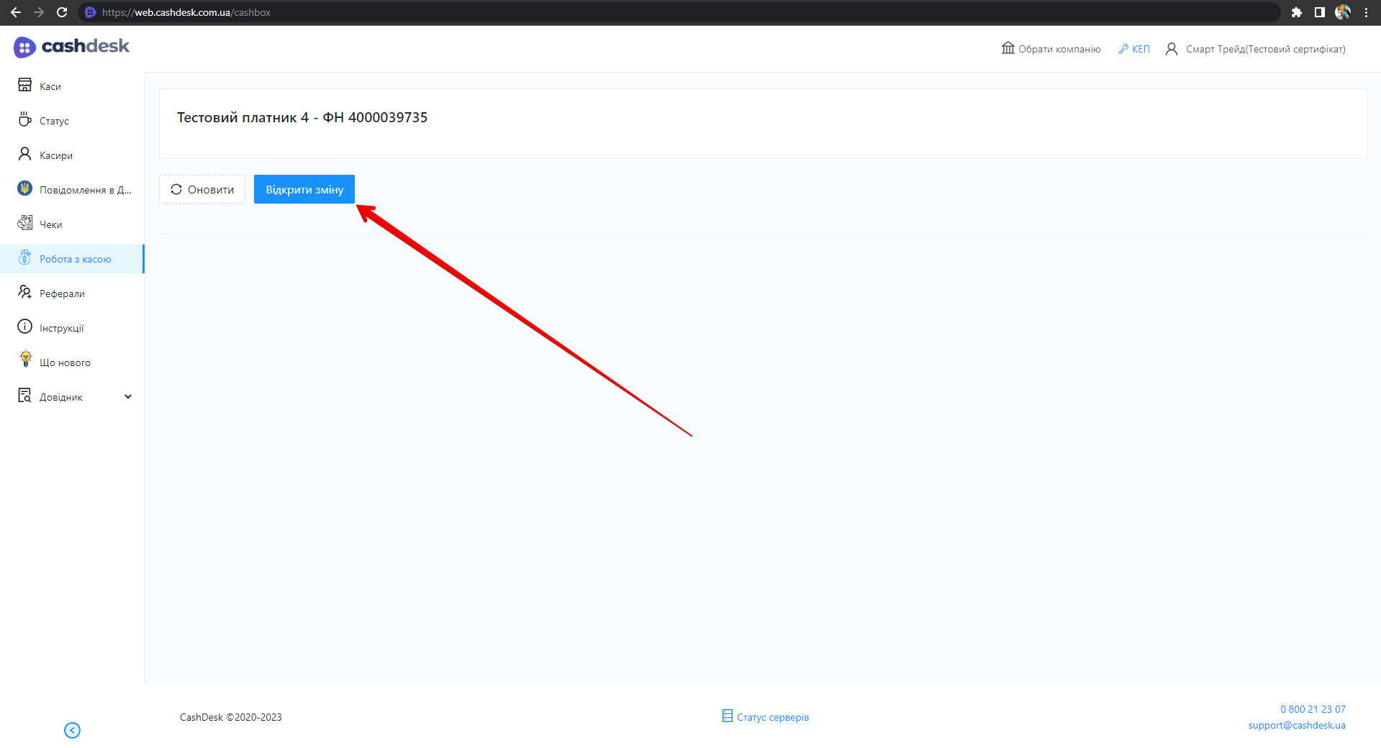Click the browser address bar
Screen dimensions: 1381x748
(648, 12)
